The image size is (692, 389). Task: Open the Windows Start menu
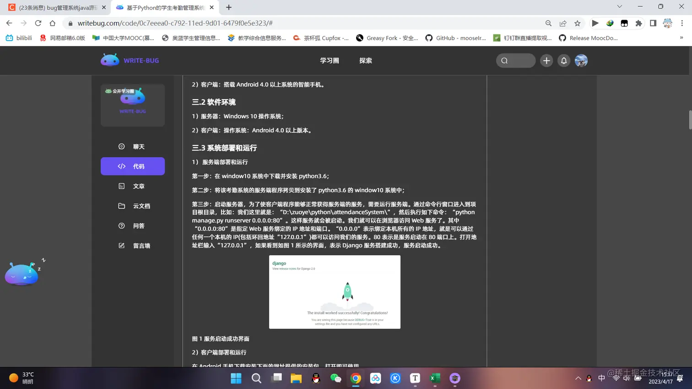(x=236, y=378)
